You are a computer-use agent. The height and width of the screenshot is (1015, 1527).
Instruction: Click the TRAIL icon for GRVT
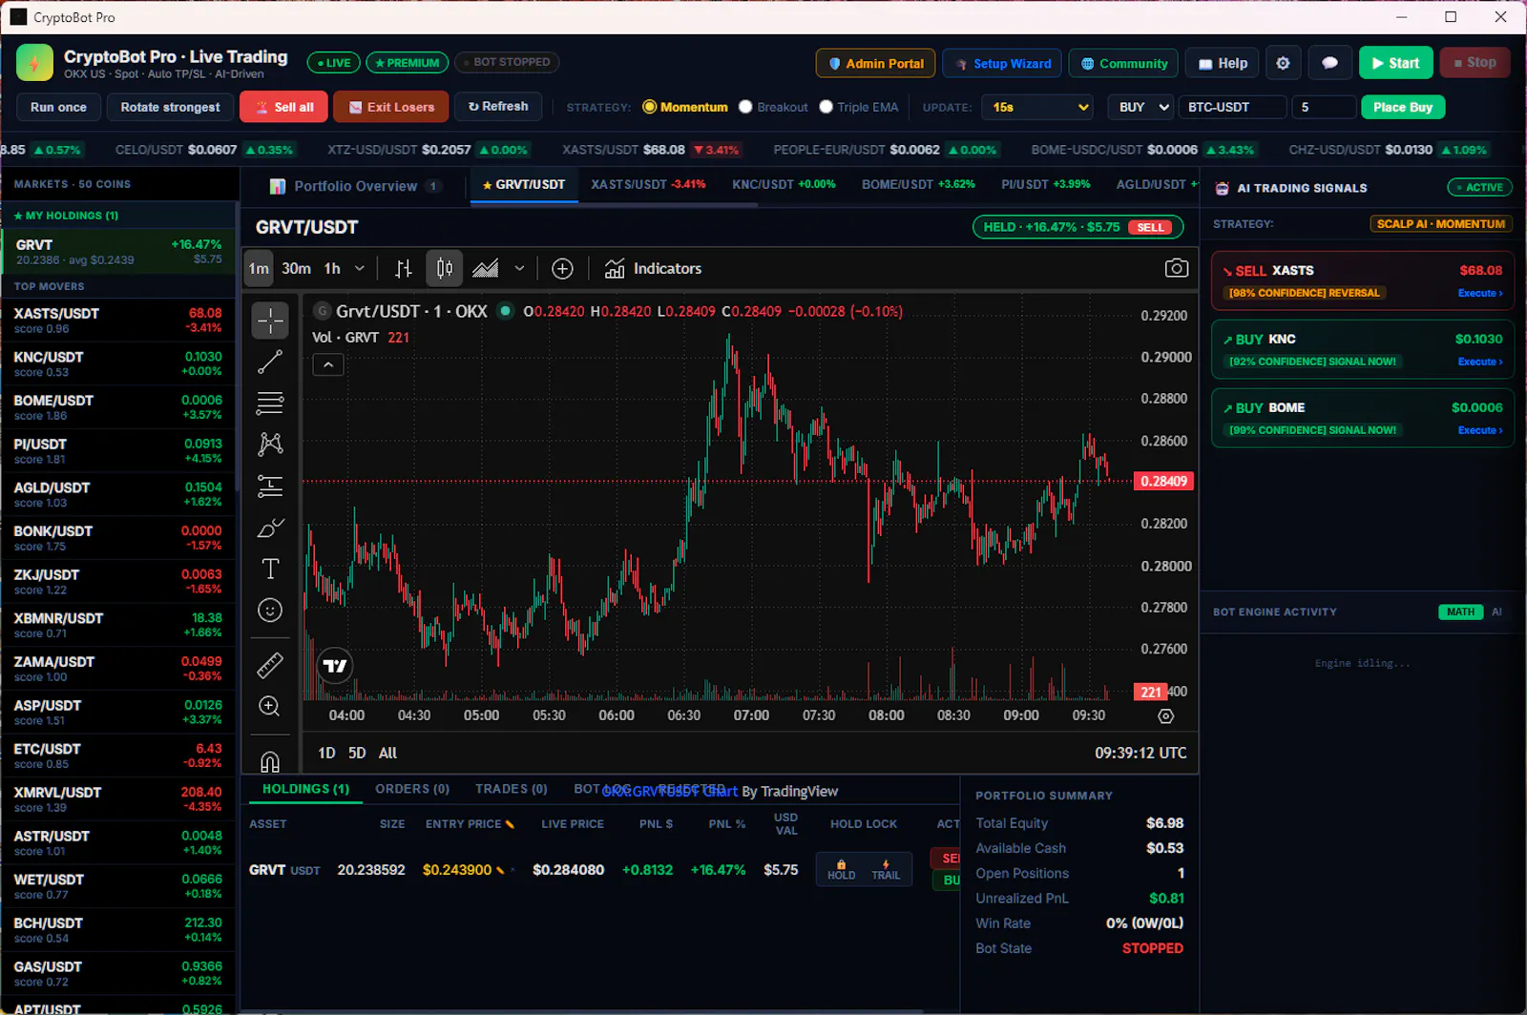click(x=886, y=869)
